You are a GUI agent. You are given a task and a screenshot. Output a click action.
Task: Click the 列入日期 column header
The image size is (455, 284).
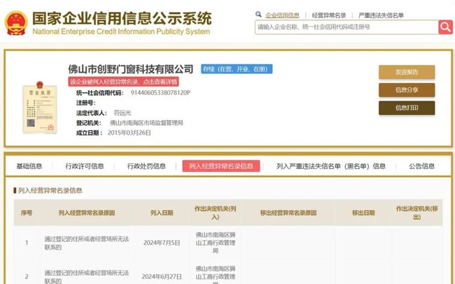[x=162, y=213]
